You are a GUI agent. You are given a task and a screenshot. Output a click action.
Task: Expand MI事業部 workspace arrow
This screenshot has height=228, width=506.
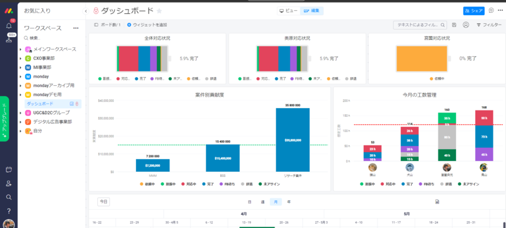(x=21, y=68)
